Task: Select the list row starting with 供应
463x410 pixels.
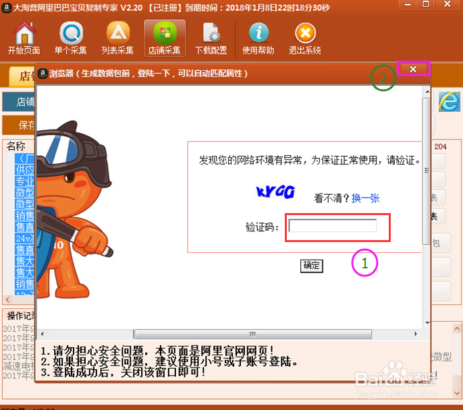Action: tap(24, 170)
